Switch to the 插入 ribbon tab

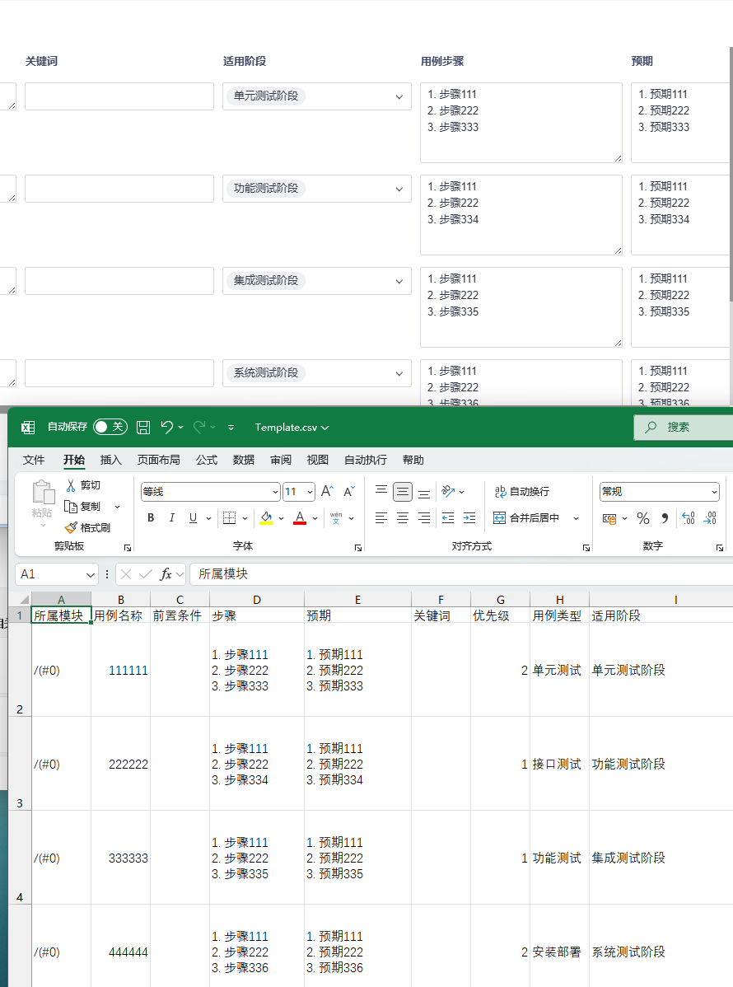pyautogui.click(x=110, y=461)
